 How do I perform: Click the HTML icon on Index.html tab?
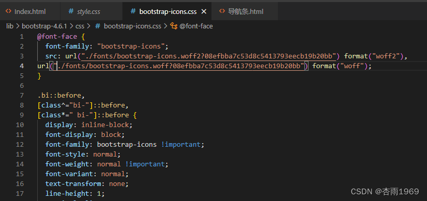click(x=8, y=11)
